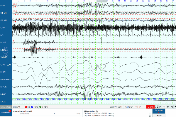Toggle fullscreen view icon
This screenshot has width=176, height=117.
[157, 107]
